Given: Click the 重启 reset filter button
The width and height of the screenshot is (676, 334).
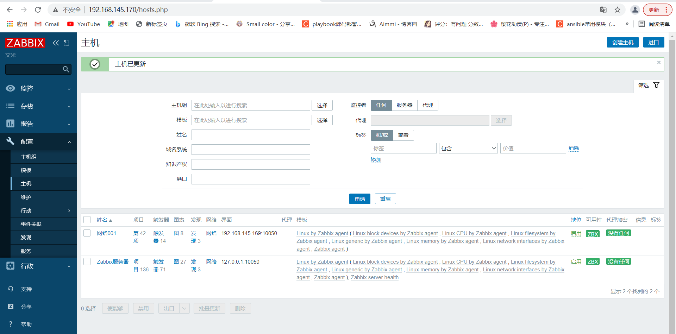Looking at the screenshot, I should coord(386,199).
